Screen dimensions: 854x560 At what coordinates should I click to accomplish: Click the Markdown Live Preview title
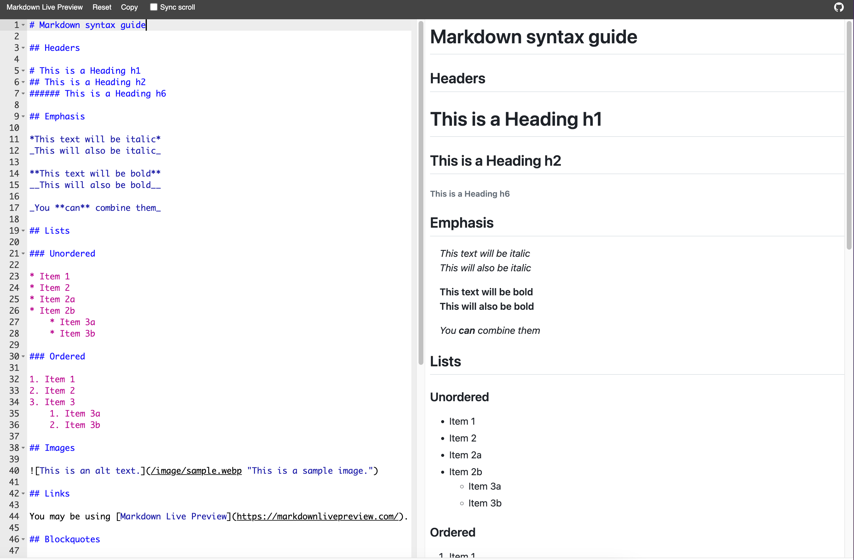pyautogui.click(x=45, y=7)
